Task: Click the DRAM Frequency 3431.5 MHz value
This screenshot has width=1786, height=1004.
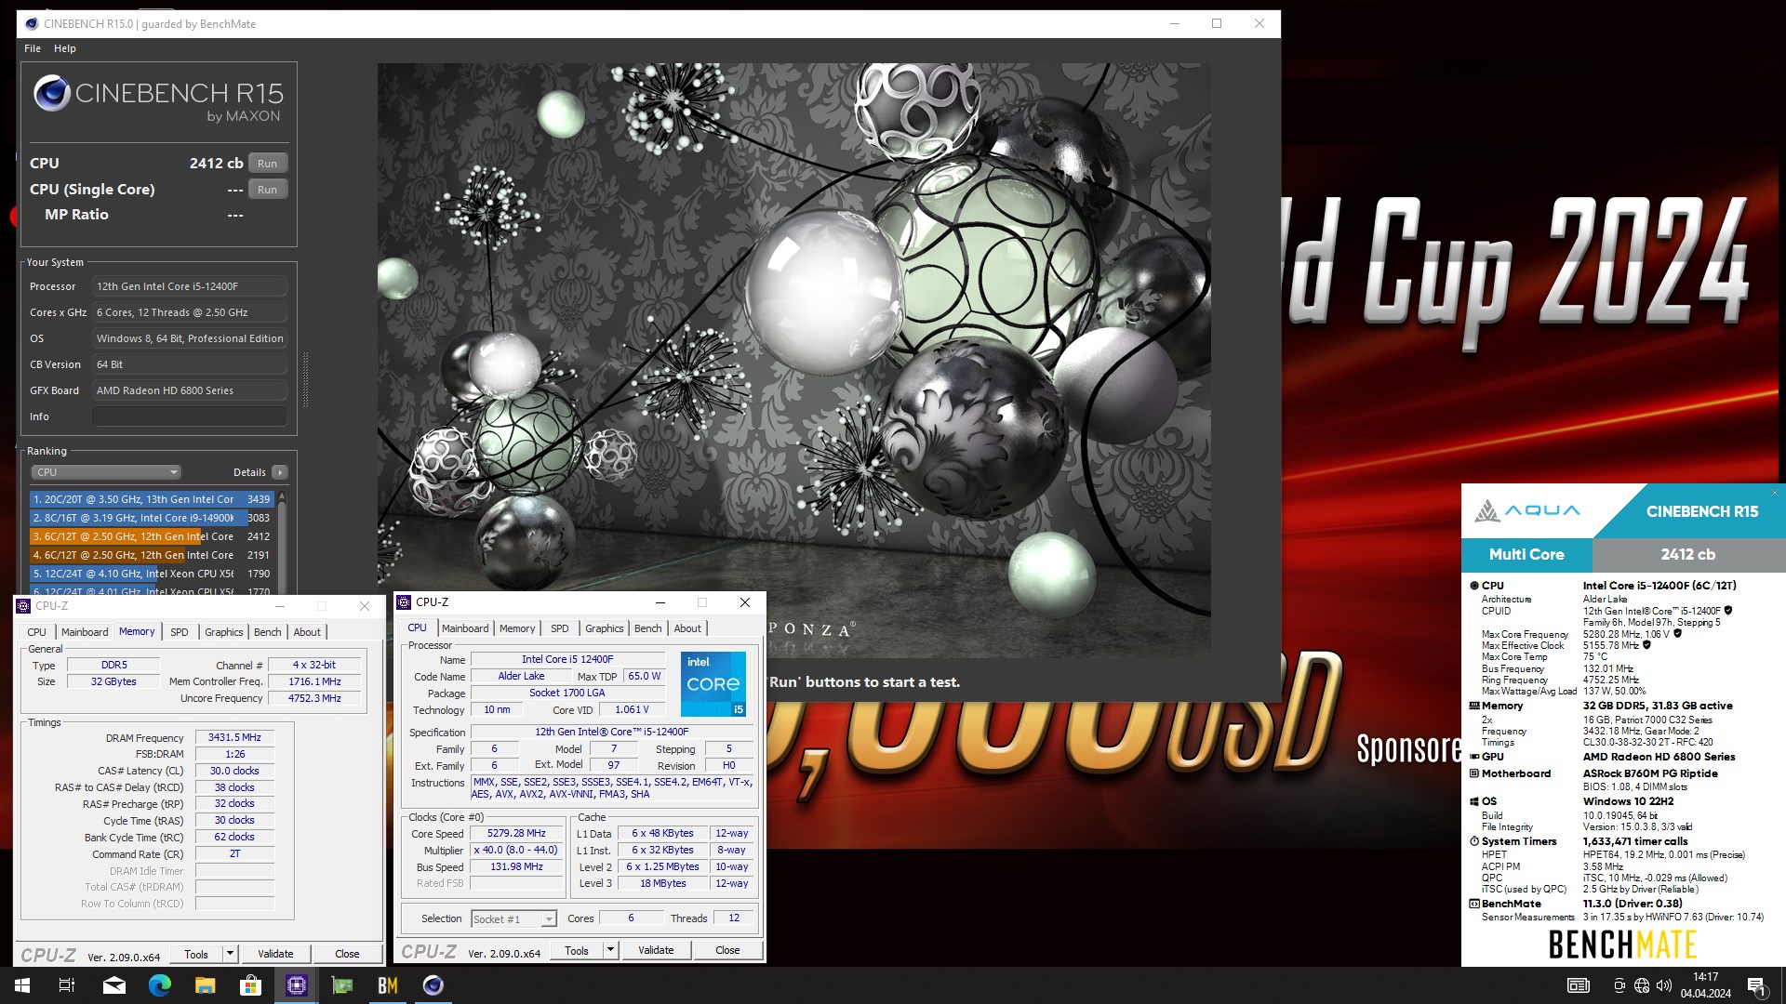Action: click(234, 737)
